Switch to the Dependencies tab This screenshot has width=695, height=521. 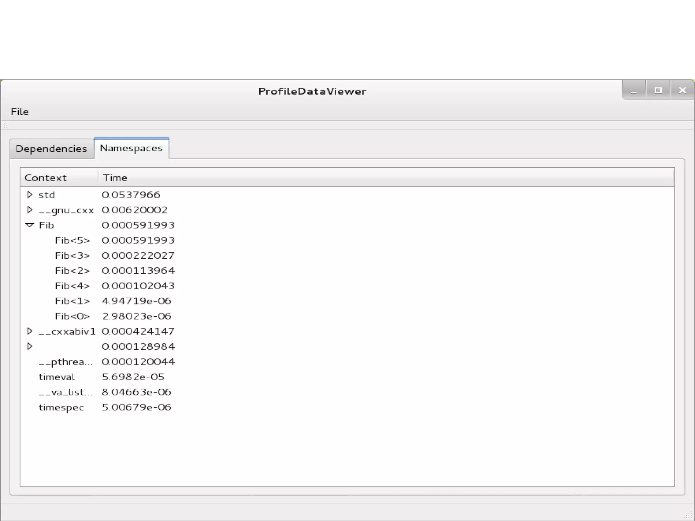tap(51, 149)
